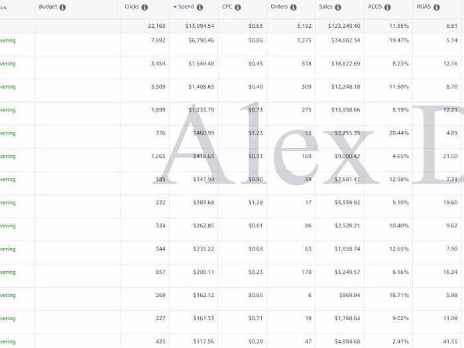Screen dimensions: 464x348
Task: Select the sales cell $18,822.69
Action: (x=345, y=64)
